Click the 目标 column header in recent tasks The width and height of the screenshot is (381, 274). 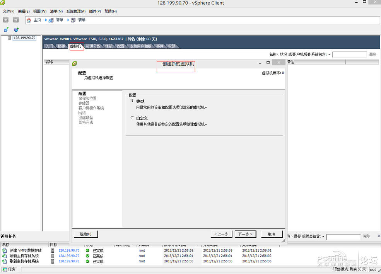coord(67,245)
